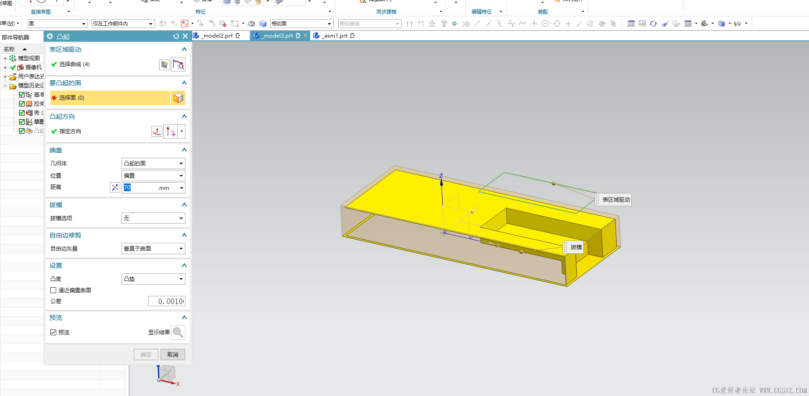Image resolution: width=809 pixels, height=396 pixels.
Task: Enable the 逼近偏置曲面 checkbox
Action: [54, 290]
